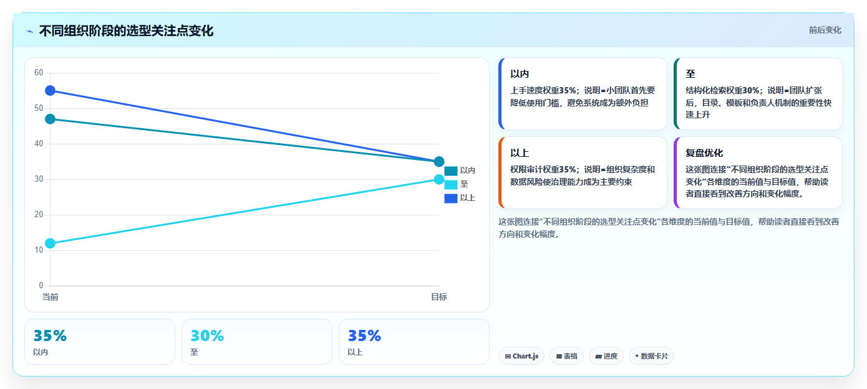Screen dimensions: 867x389
Task: Open the 以内 card about 上手速度权重35%
Action: point(583,93)
